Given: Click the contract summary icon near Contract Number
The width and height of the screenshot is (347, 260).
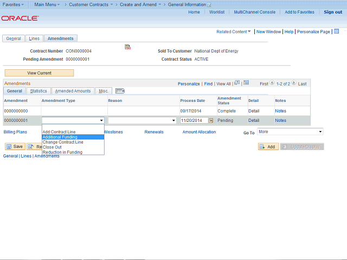Looking at the screenshot, I should pyautogui.click(x=127, y=47).
